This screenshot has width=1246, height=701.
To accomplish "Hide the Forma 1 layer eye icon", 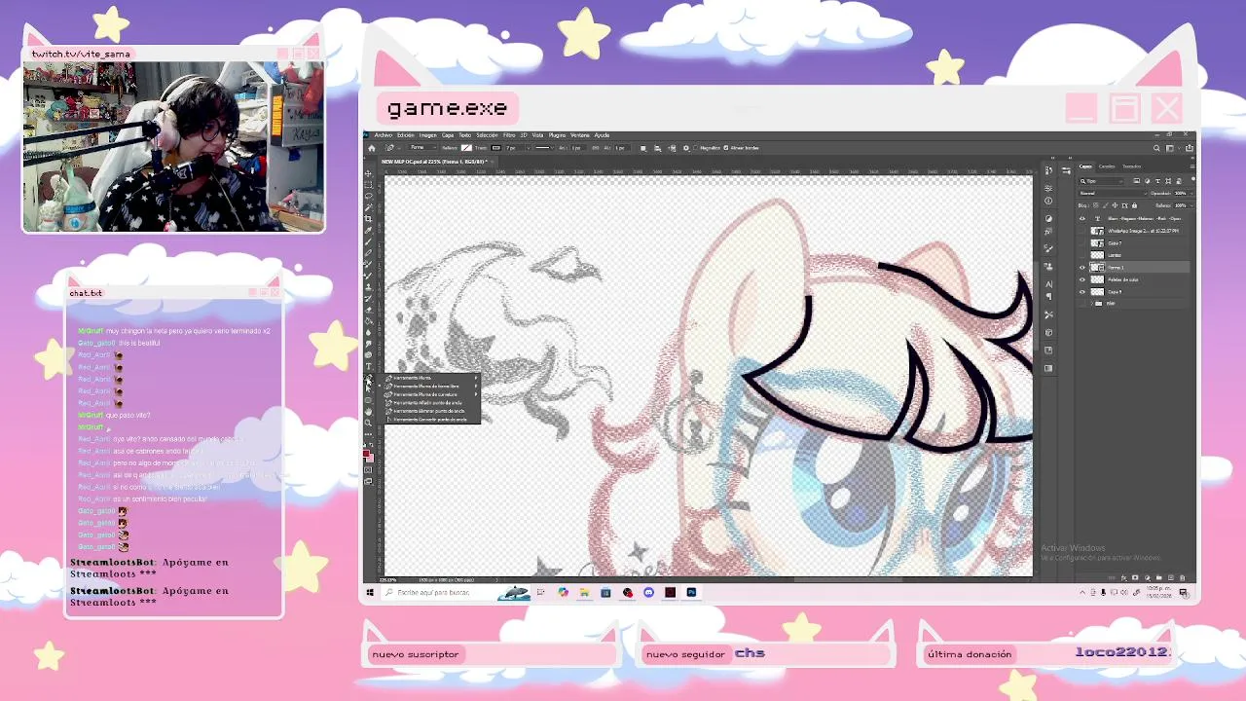I will [x=1082, y=268].
